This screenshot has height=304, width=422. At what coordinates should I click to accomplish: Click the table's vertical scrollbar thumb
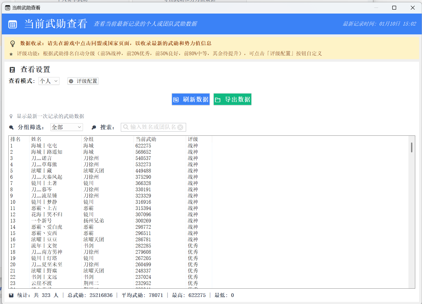coord(412,147)
